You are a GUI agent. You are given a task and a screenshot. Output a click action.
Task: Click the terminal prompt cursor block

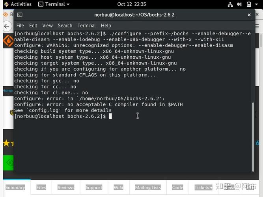[110, 116]
